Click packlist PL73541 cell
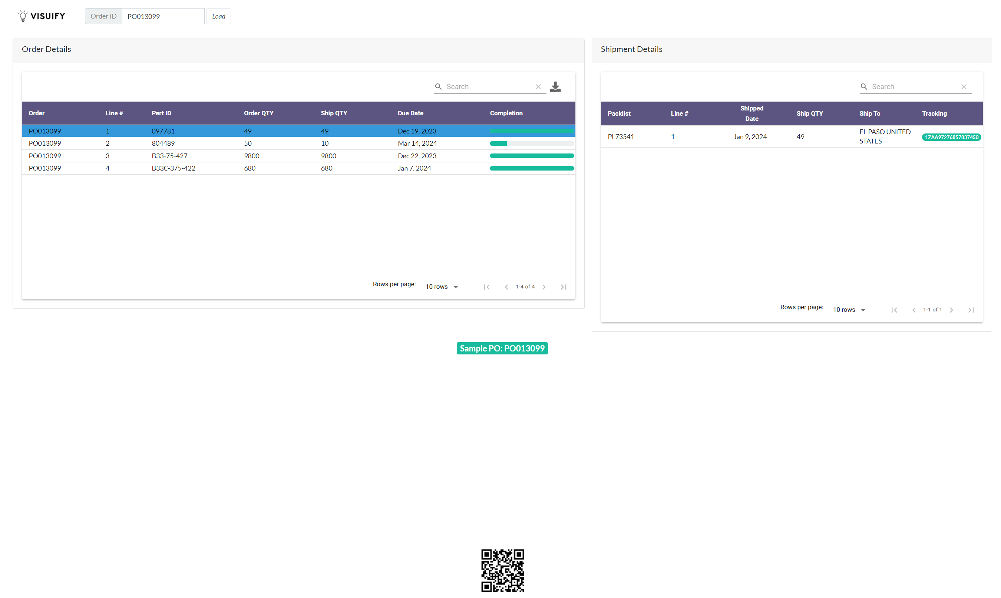The width and height of the screenshot is (1001, 598). pos(621,136)
